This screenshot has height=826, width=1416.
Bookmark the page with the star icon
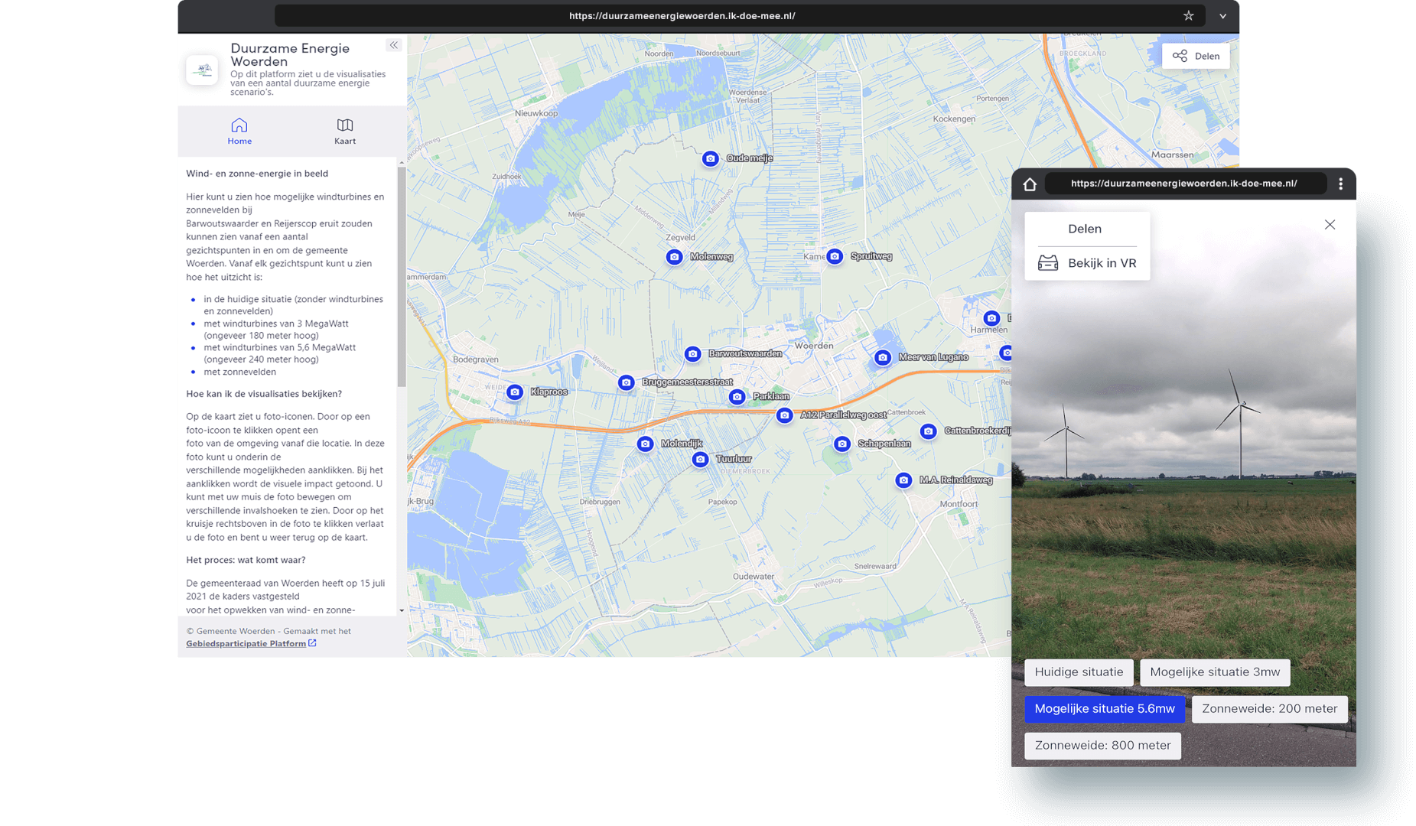coord(1188,16)
